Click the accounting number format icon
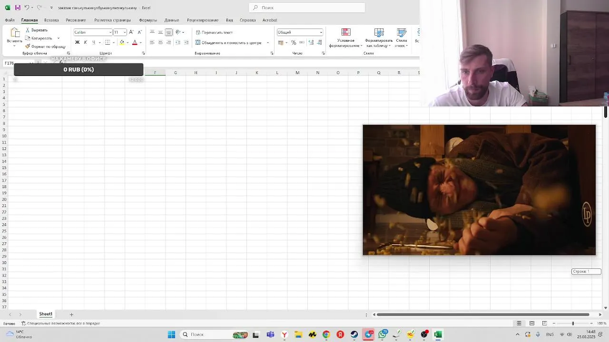The height and width of the screenshot is (342, 609). pos(281,42)
